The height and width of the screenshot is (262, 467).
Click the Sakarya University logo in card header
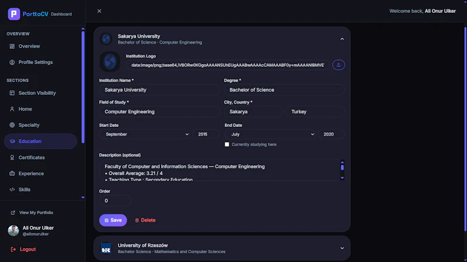pyautogui.click(x=106, y=39)
